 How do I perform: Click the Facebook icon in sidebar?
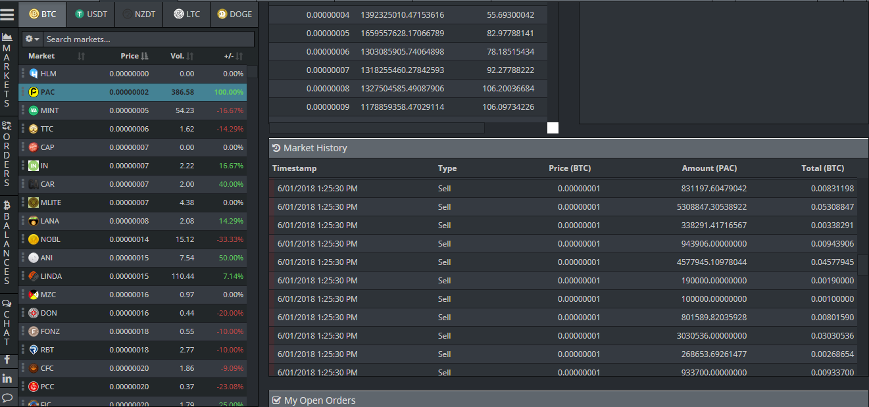click(7, 360)
